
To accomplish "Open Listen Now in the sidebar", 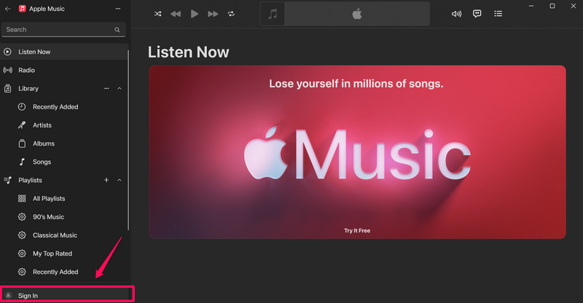I will point(64,52).
